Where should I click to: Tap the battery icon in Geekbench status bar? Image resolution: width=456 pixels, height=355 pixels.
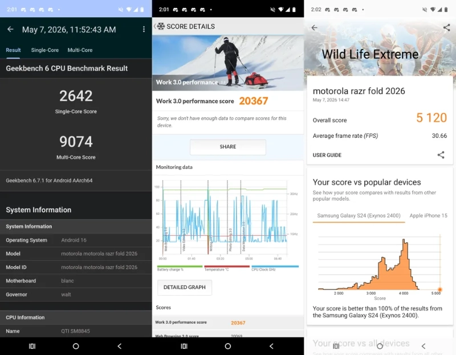[x=142, y=10]
